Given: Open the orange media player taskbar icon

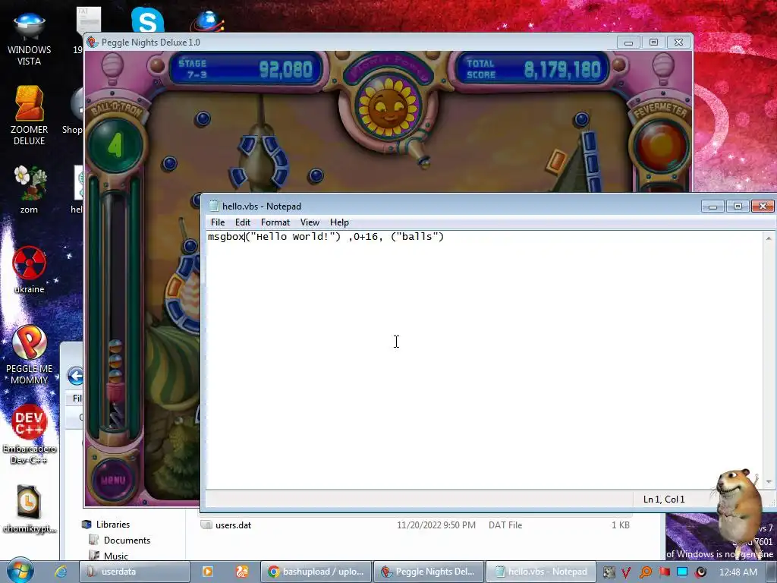Looking at the screenshot, I should click(208, 572).
